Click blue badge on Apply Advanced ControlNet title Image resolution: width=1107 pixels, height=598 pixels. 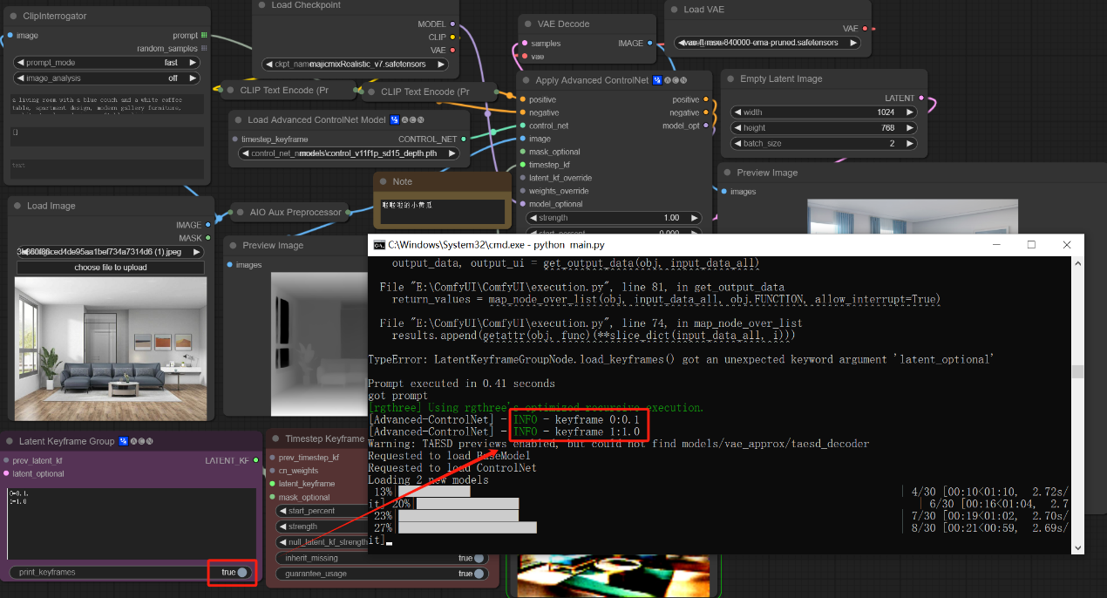tap(657, 80)
